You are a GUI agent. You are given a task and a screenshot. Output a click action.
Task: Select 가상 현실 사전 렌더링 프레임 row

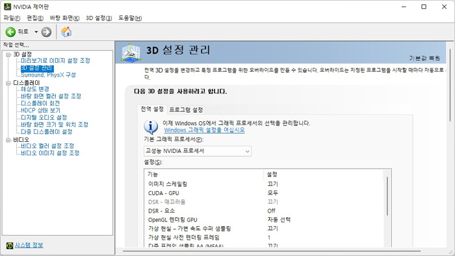point(265,238)
